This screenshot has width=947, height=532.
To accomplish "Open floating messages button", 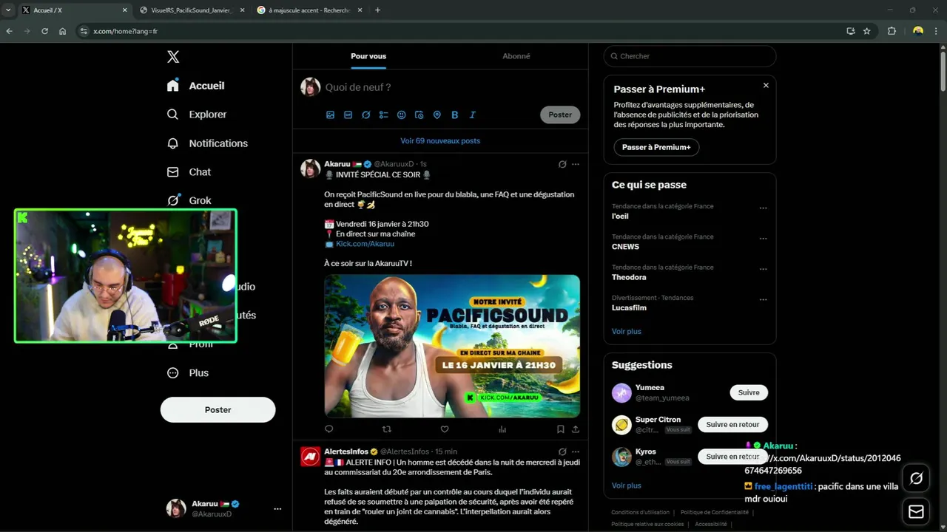I will click(916, 511).
